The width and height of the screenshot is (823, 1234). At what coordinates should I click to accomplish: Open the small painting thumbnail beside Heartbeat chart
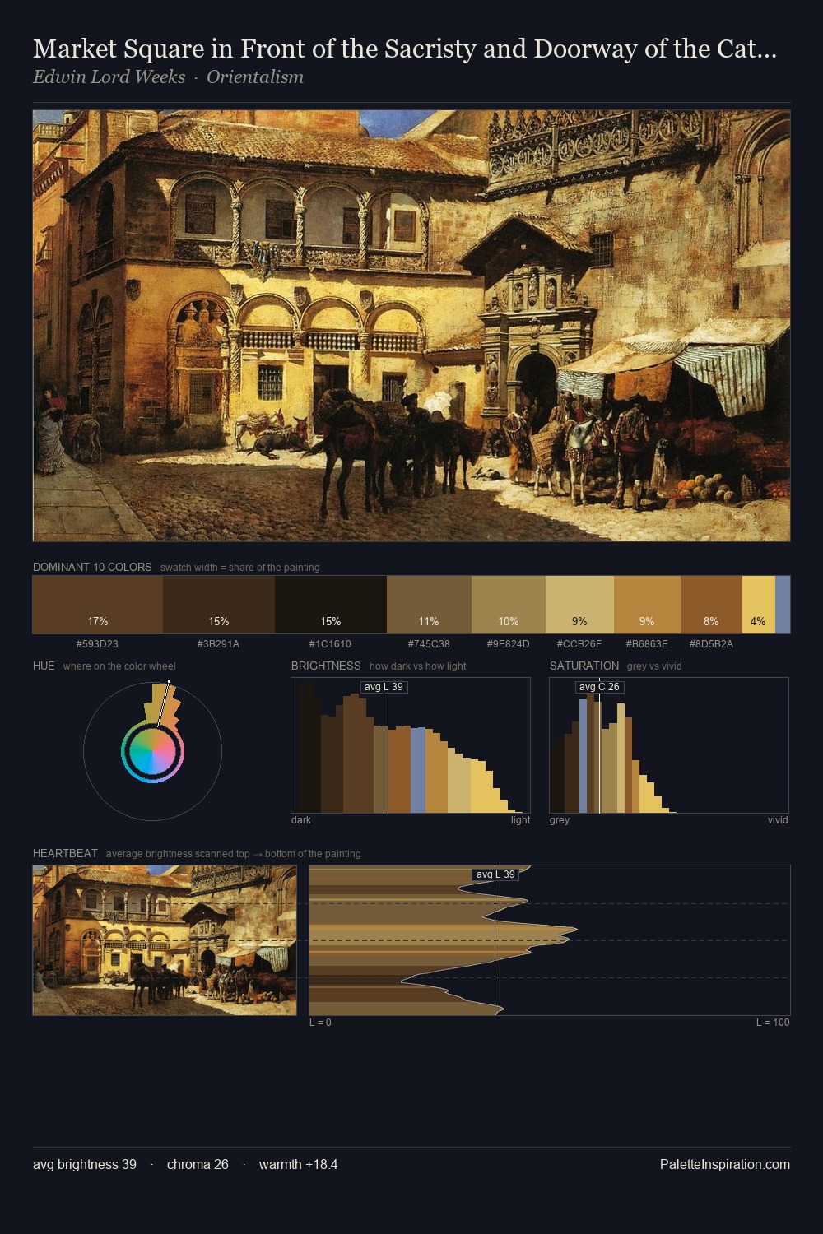(x=165, y=940)
